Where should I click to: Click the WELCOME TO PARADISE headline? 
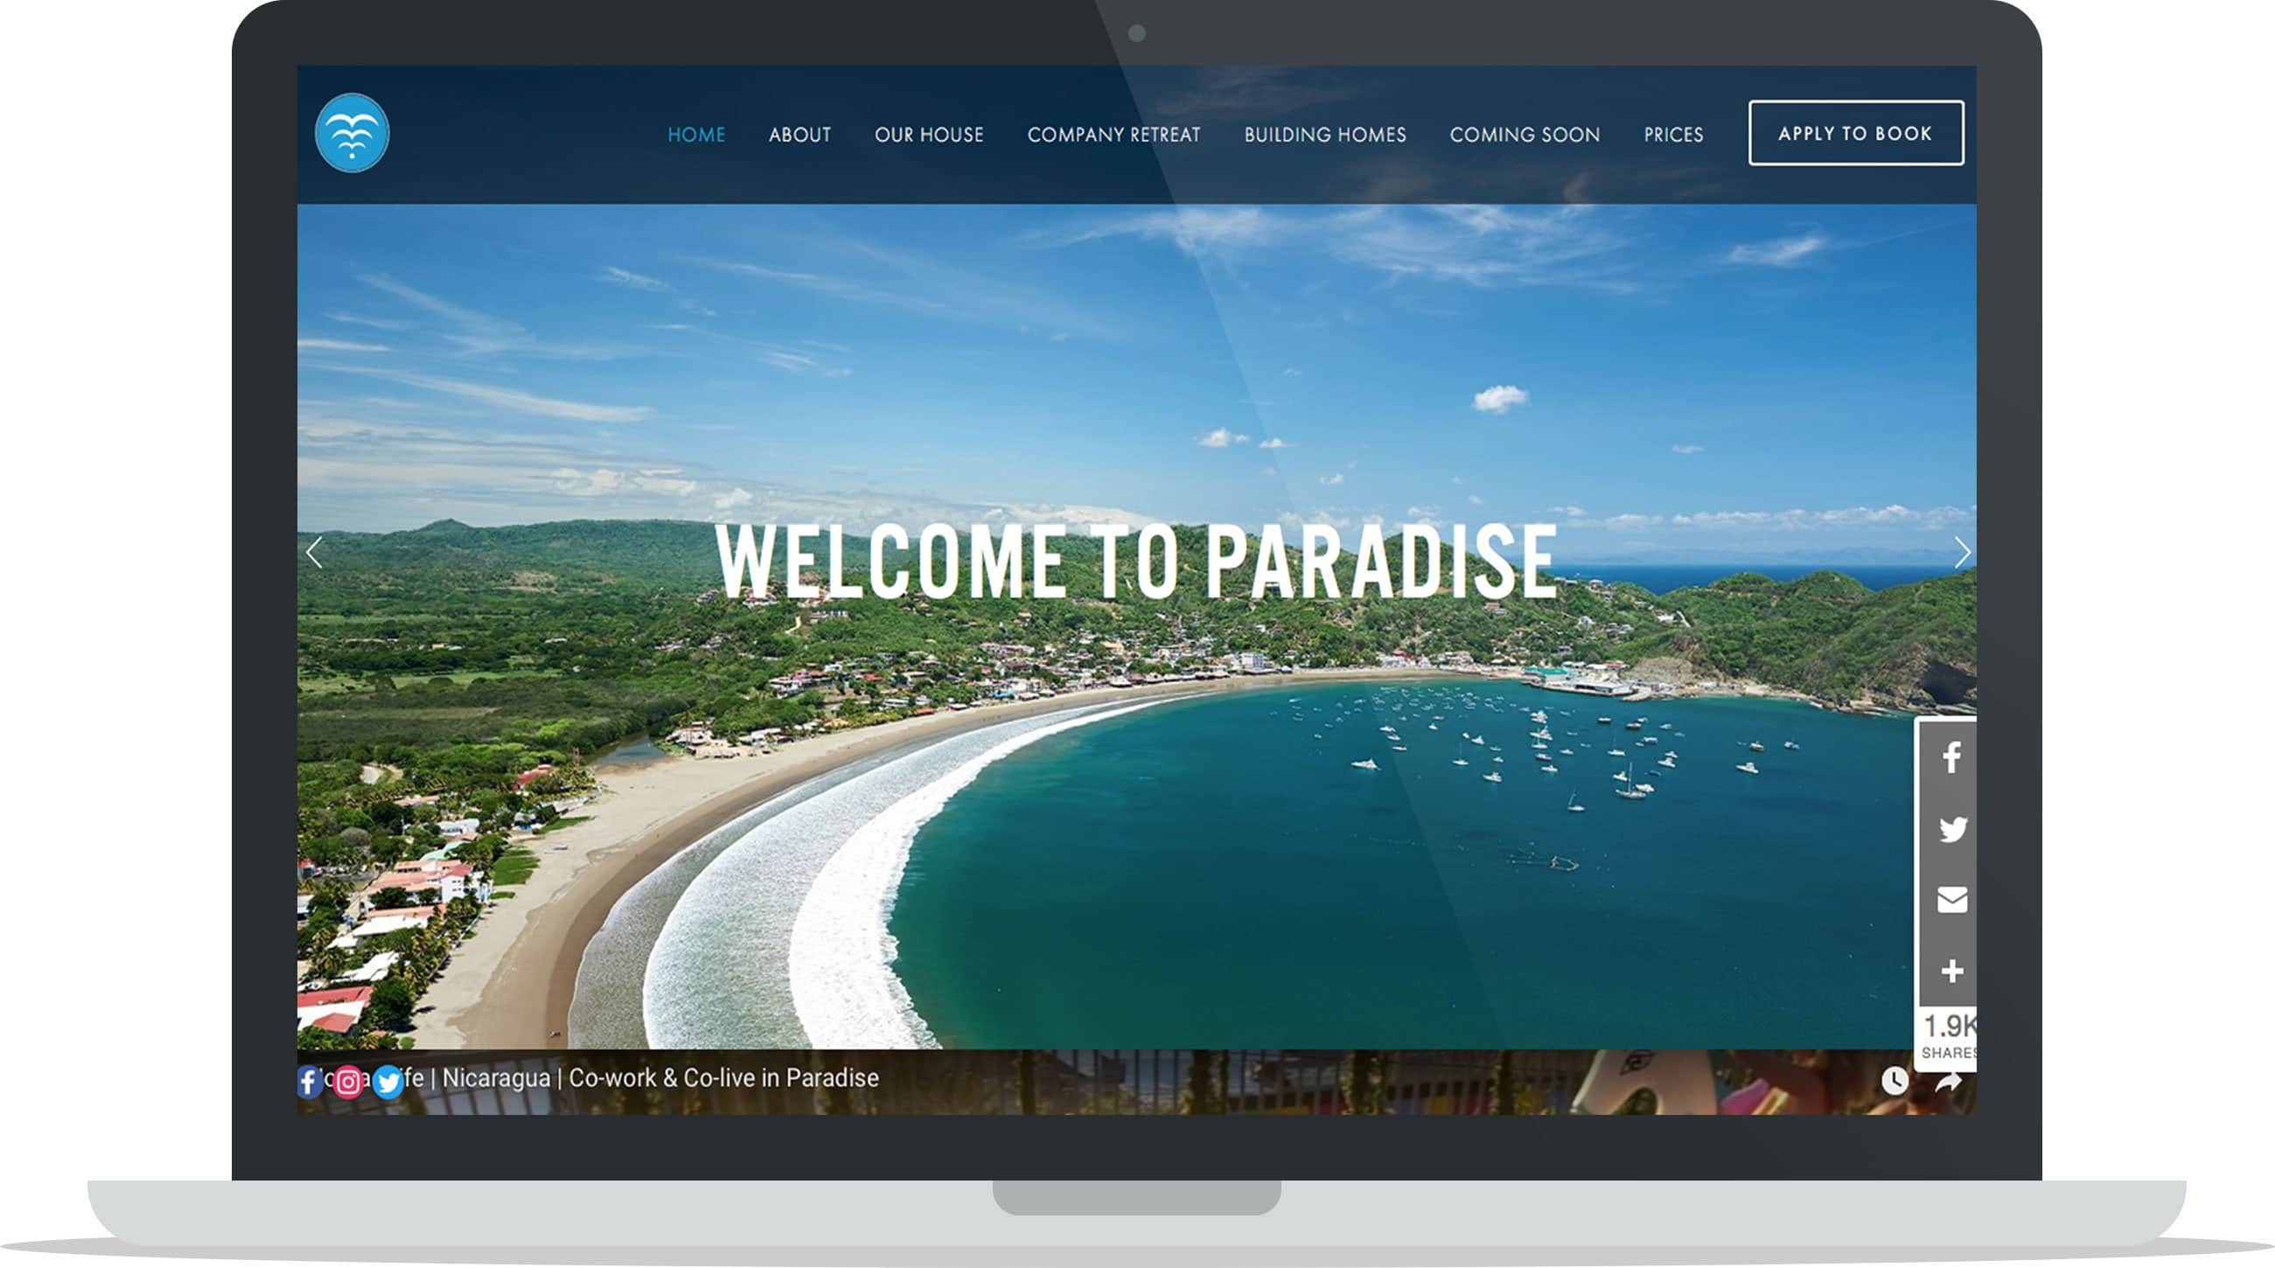click(x=1135, y=561)
